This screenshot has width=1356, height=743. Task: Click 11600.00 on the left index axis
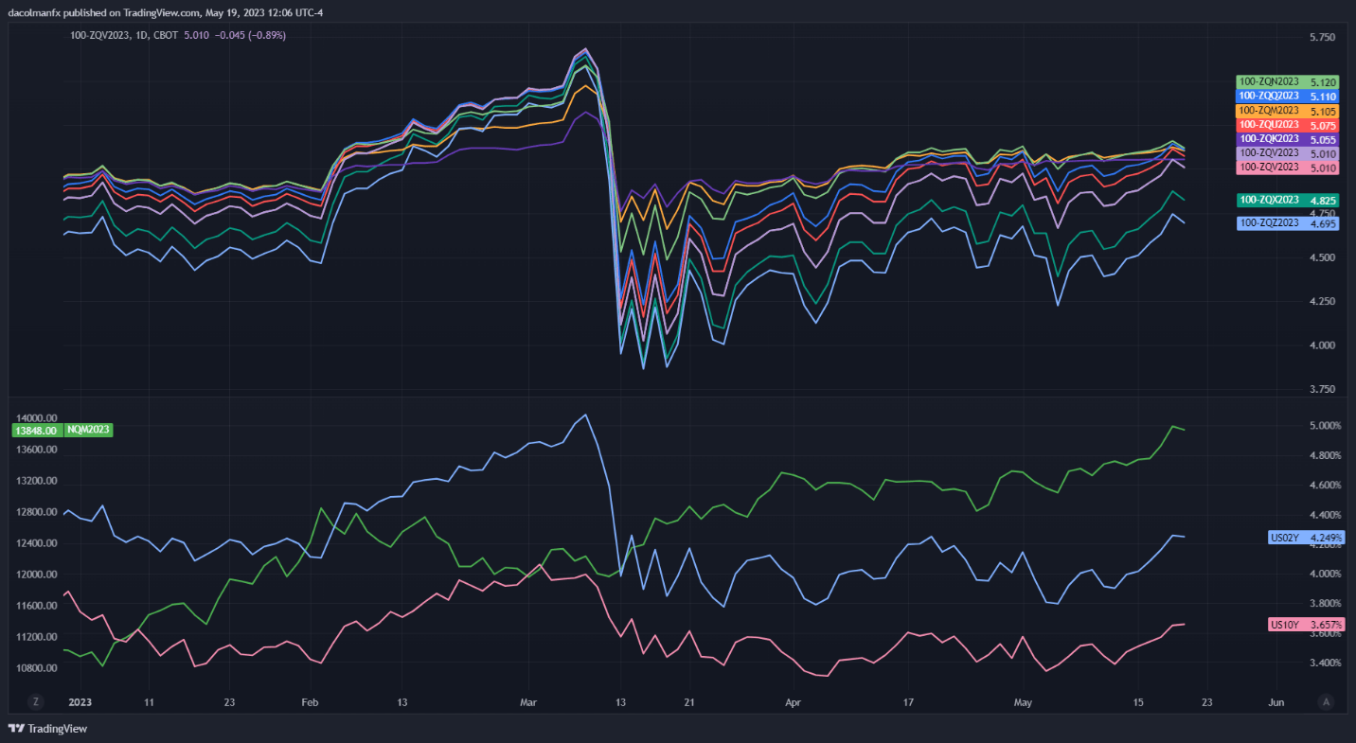pyautogui.click(x=38, y=606)
